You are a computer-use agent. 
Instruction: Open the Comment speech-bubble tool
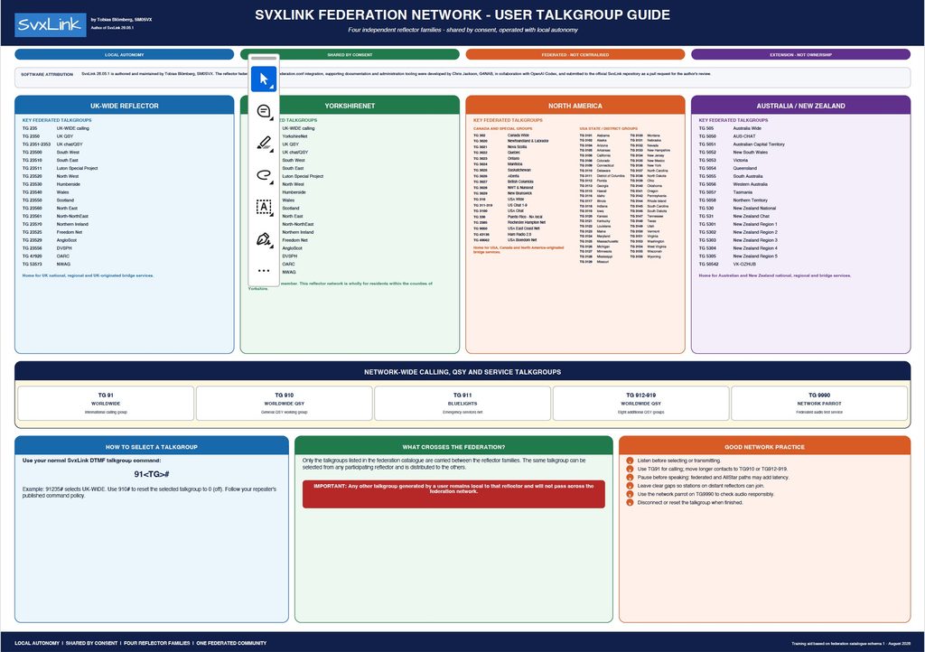click(x=264, y=111)
